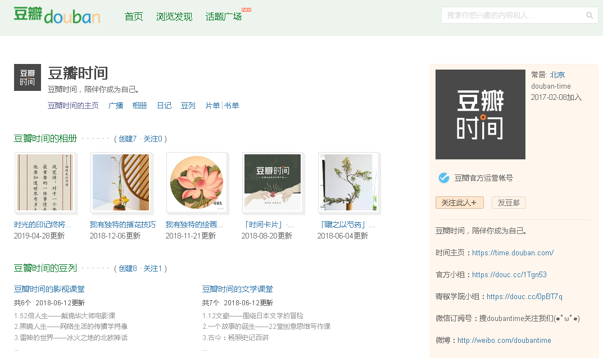Open the 豆瓣时间的主页 tab

[x=73, y=105]
